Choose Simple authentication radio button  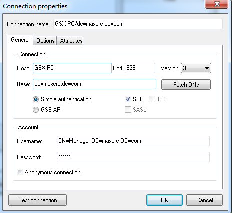click(x=36, y=99)
